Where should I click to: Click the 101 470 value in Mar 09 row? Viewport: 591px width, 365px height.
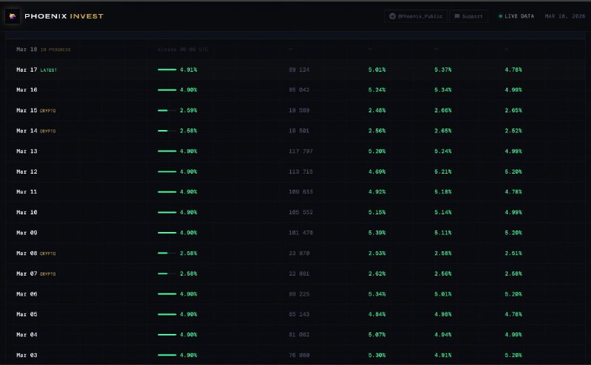pos(301,233)
